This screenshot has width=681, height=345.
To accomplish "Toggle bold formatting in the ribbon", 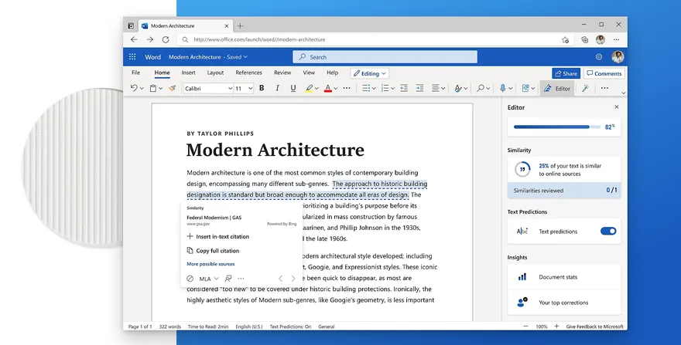I will (x=262, y=89).
